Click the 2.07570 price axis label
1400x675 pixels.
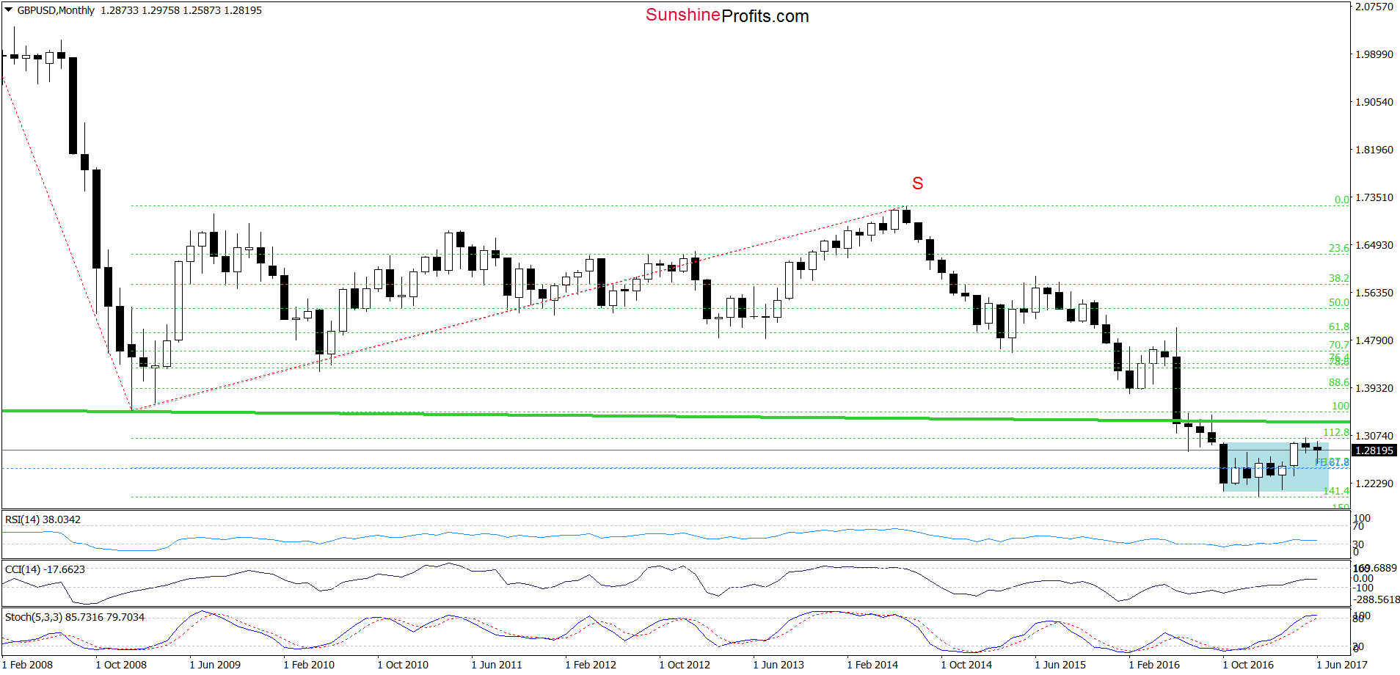[x=1374, y=7]
